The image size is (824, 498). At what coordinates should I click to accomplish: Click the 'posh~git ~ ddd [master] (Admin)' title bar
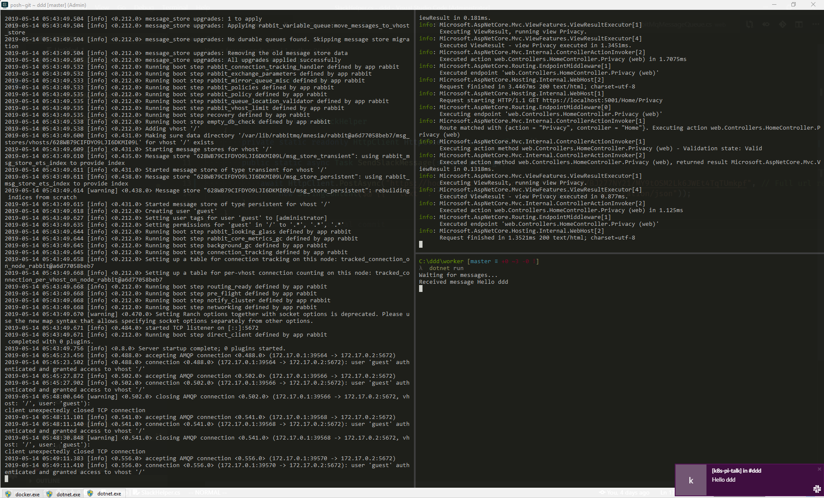[48, 5]
